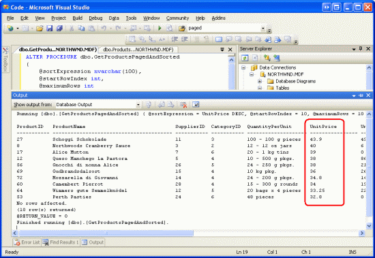Open the Show output from dropdown
Viewport: 375px width, 258px height.
[x=138, y=105]
